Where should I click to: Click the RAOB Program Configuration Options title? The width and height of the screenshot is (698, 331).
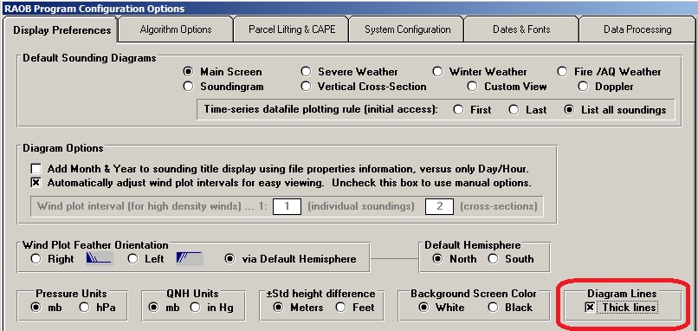(x=94, y=9)
